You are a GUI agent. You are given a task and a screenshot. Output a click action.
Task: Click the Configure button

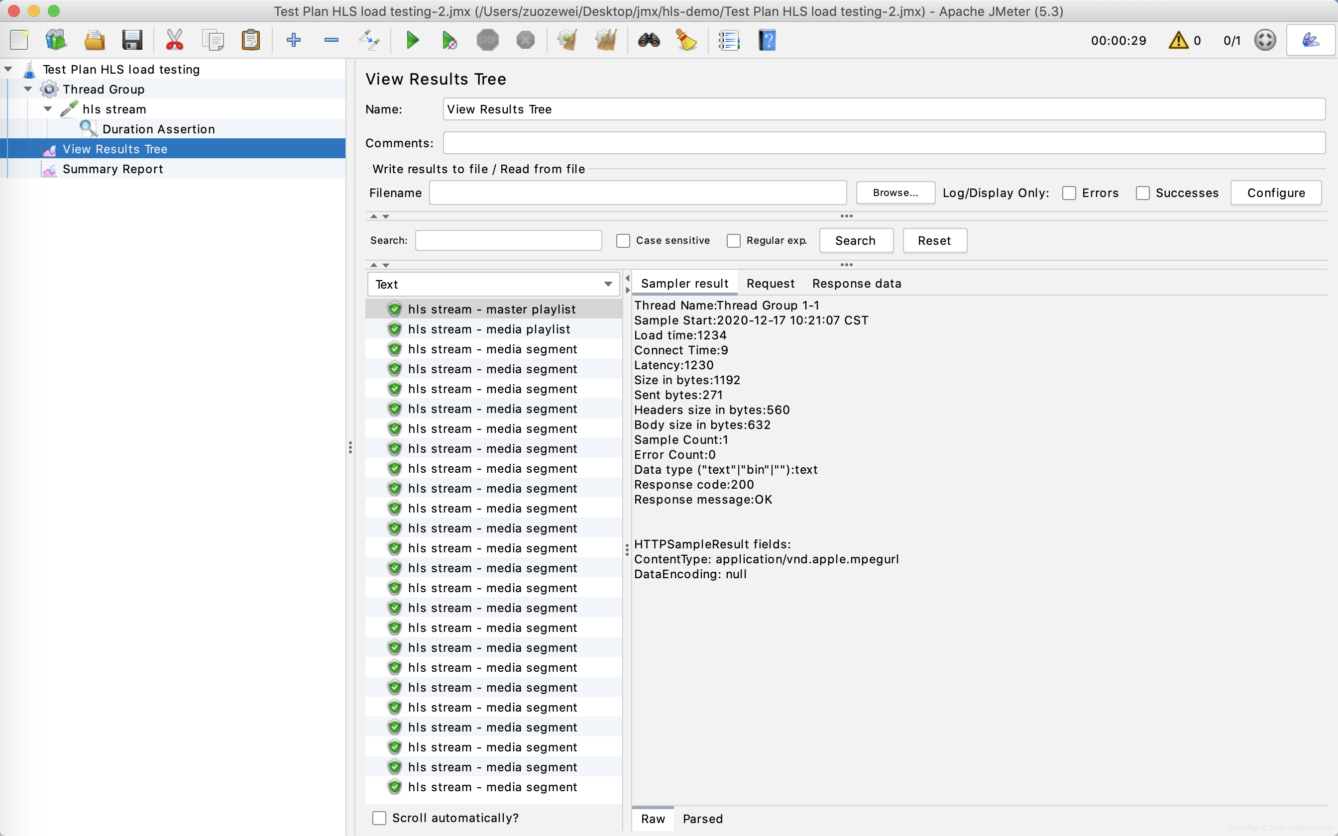pos(1275,193)
